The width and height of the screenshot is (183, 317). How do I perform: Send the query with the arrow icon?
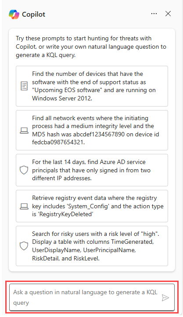coord(165,298)
